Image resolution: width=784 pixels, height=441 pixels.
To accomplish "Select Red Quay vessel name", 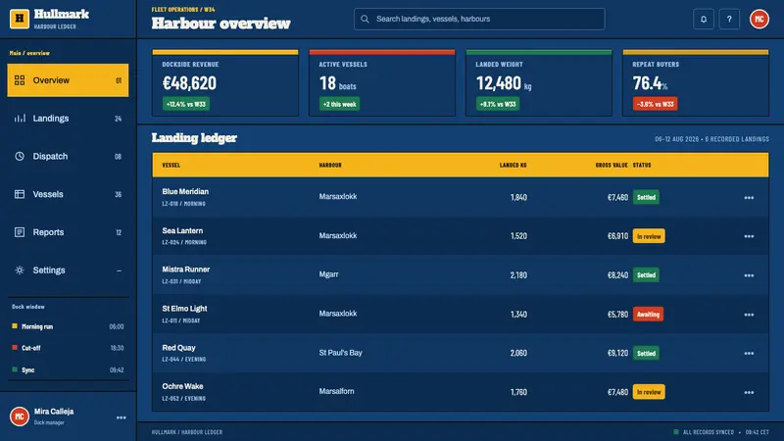I will tap(178, 348).
